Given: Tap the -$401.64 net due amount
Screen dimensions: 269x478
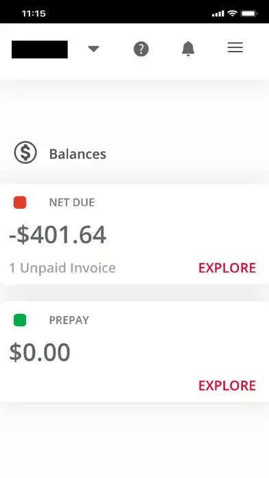Looking at the screenshot, I should coord(58,235).
